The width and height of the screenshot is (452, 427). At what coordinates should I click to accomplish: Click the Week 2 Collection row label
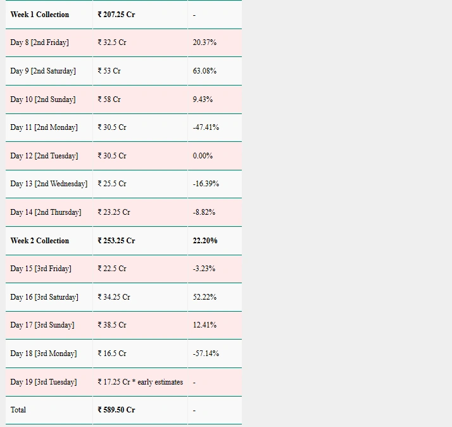pyautogui.click(x=40, y=241)
